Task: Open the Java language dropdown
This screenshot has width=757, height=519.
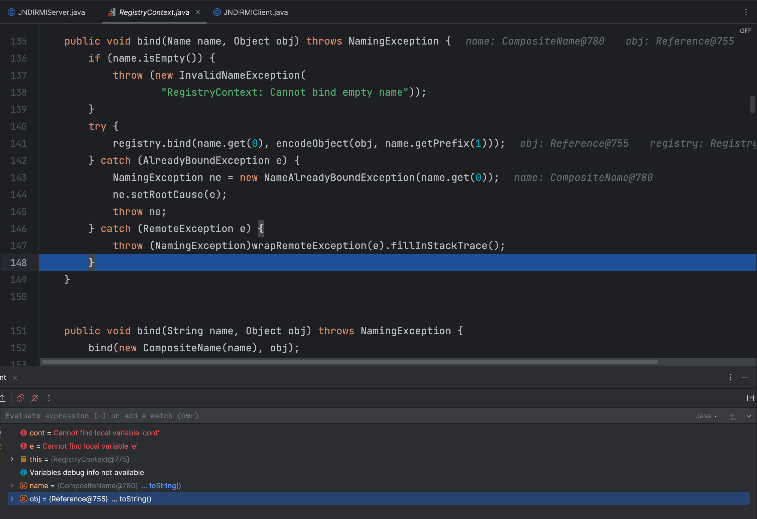Action: point(706,416)
